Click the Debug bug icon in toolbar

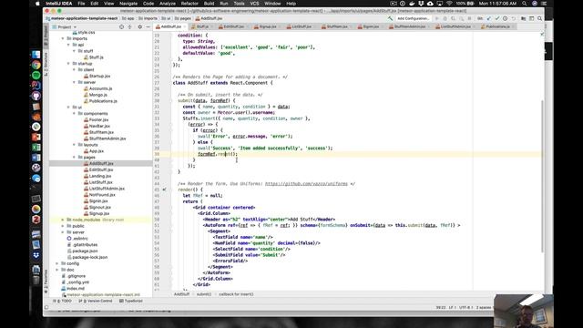pyautogui.click(x=445, y=18)
